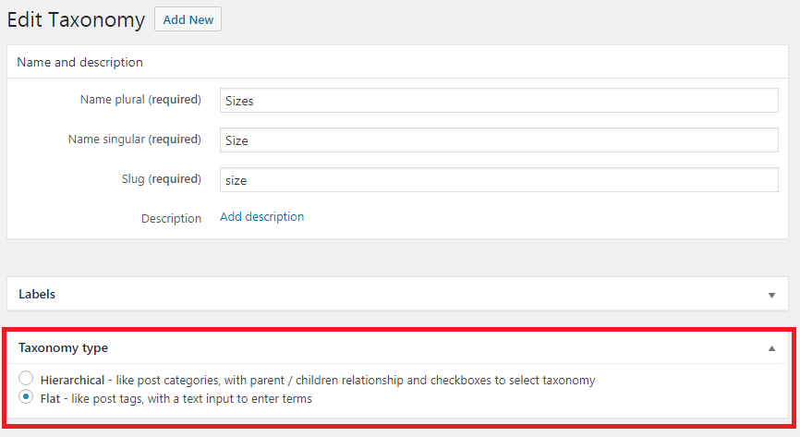The height and width of the screenshot is (437, 800).
Task: Click the Labels panel heading
Action: click(x=37, y=294)
